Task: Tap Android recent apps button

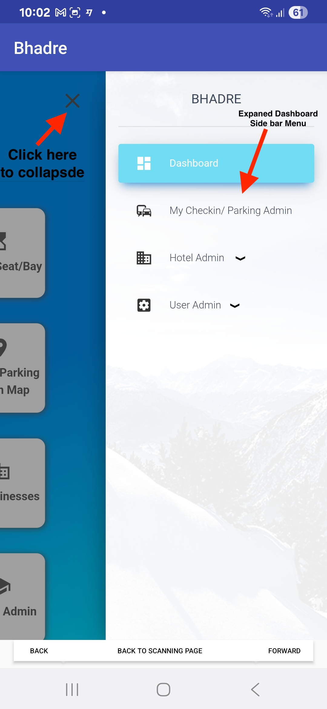Action: tap(72, 690)
